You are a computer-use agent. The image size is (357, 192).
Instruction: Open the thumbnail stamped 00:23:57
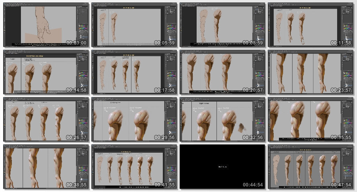pos(311,72)
